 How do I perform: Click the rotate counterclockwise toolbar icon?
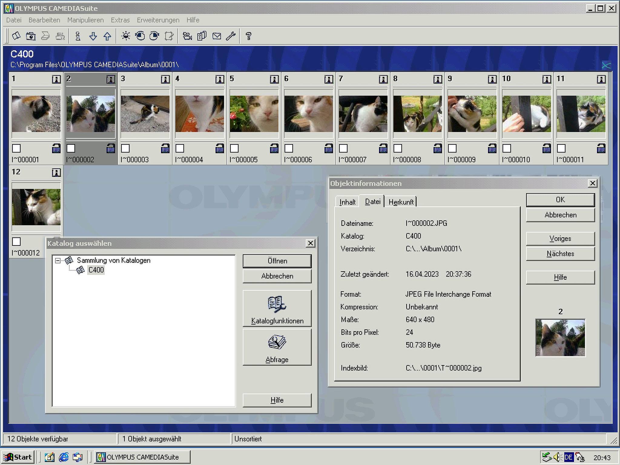tap(140, 36)
